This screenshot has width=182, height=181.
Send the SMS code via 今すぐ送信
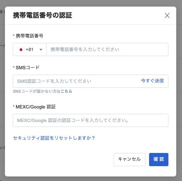click(152, 81)
